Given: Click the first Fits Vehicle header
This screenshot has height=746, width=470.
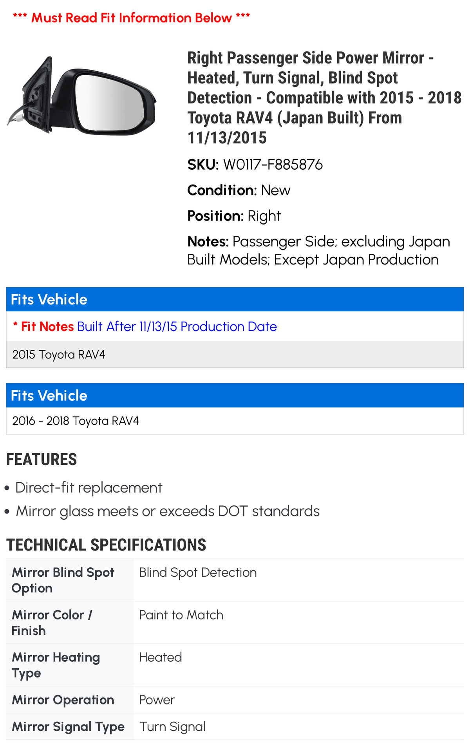Looking at the screenshot, I should 235,299.
